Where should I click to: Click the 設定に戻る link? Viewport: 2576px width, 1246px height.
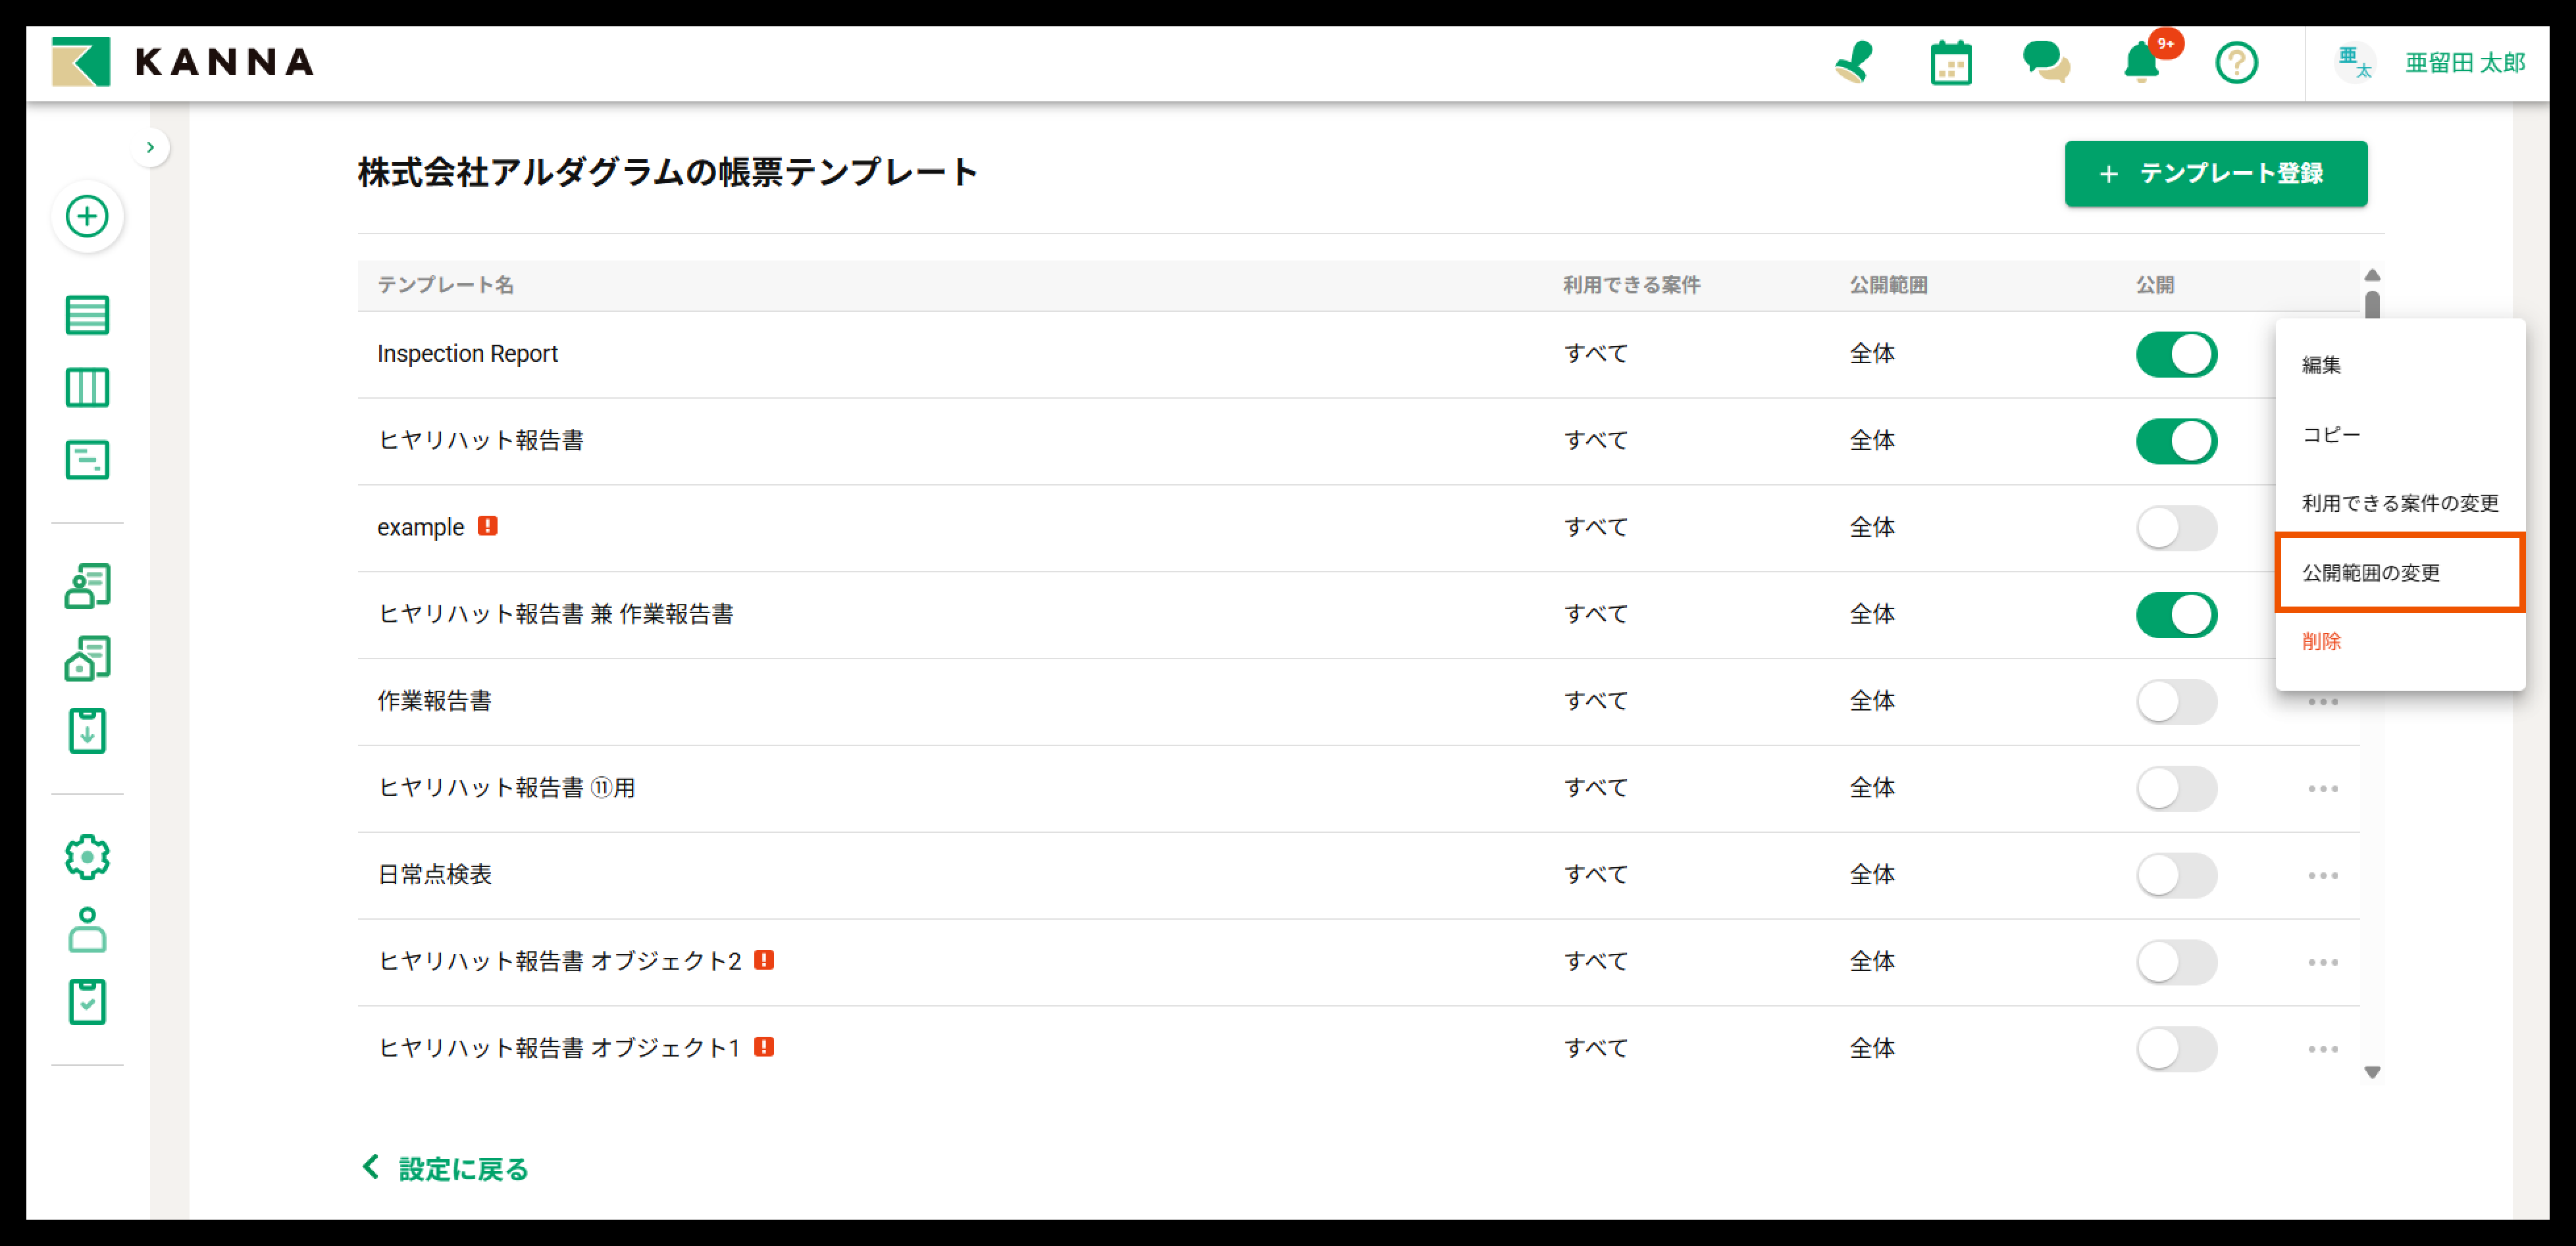tap(446, 1168)
